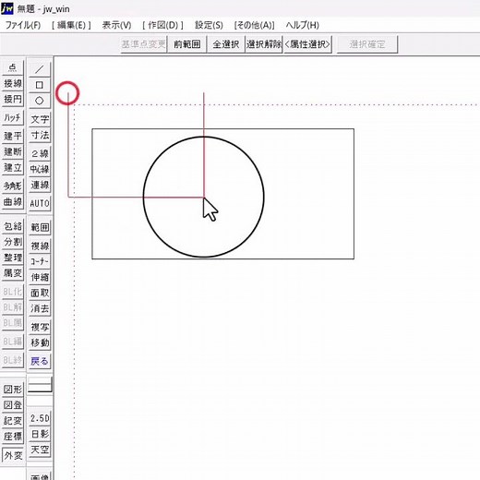Select the 中心線 center line tool
480x480 pixels.
40,169
